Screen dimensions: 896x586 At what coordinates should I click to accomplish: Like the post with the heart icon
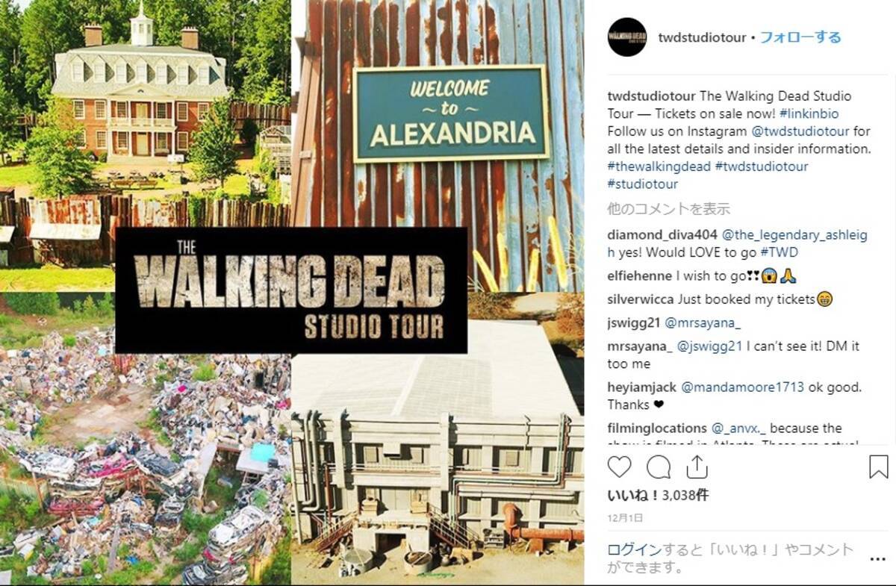[619, 467]
